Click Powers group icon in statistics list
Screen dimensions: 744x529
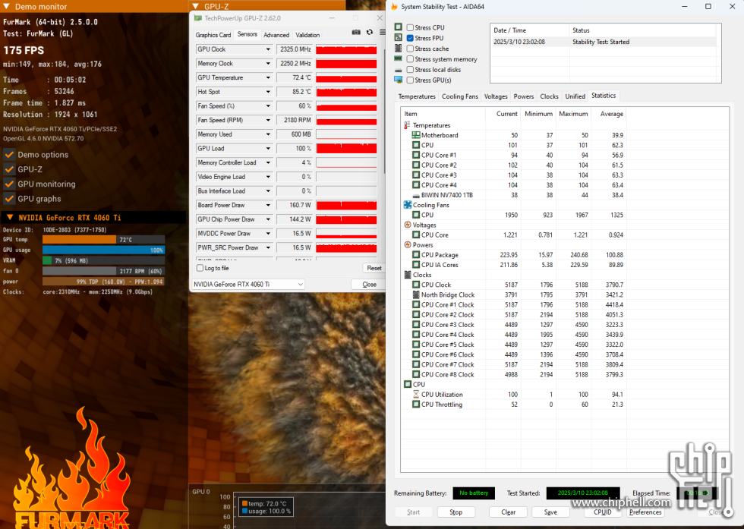[x=407, y=245]
